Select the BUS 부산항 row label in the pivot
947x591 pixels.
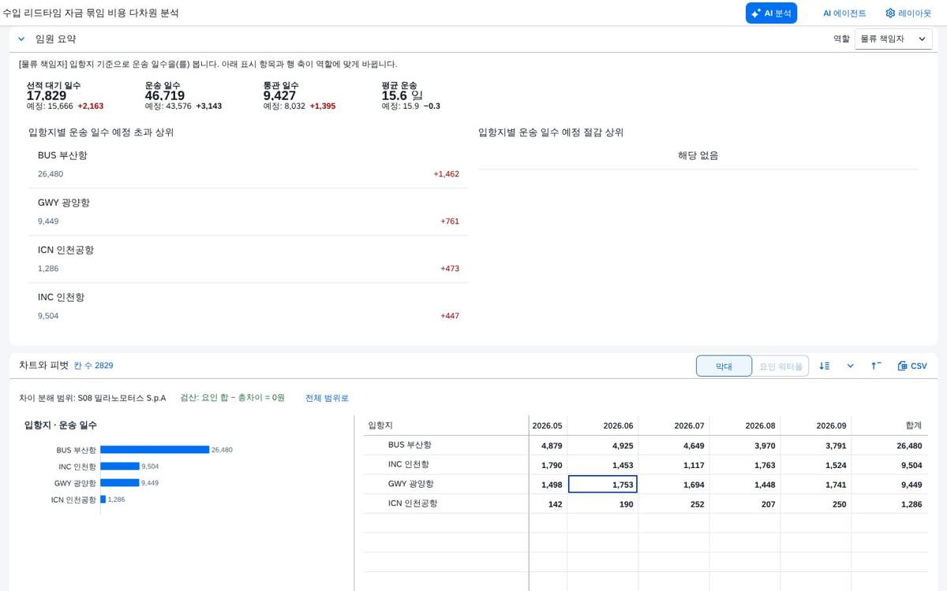[410, 445]
